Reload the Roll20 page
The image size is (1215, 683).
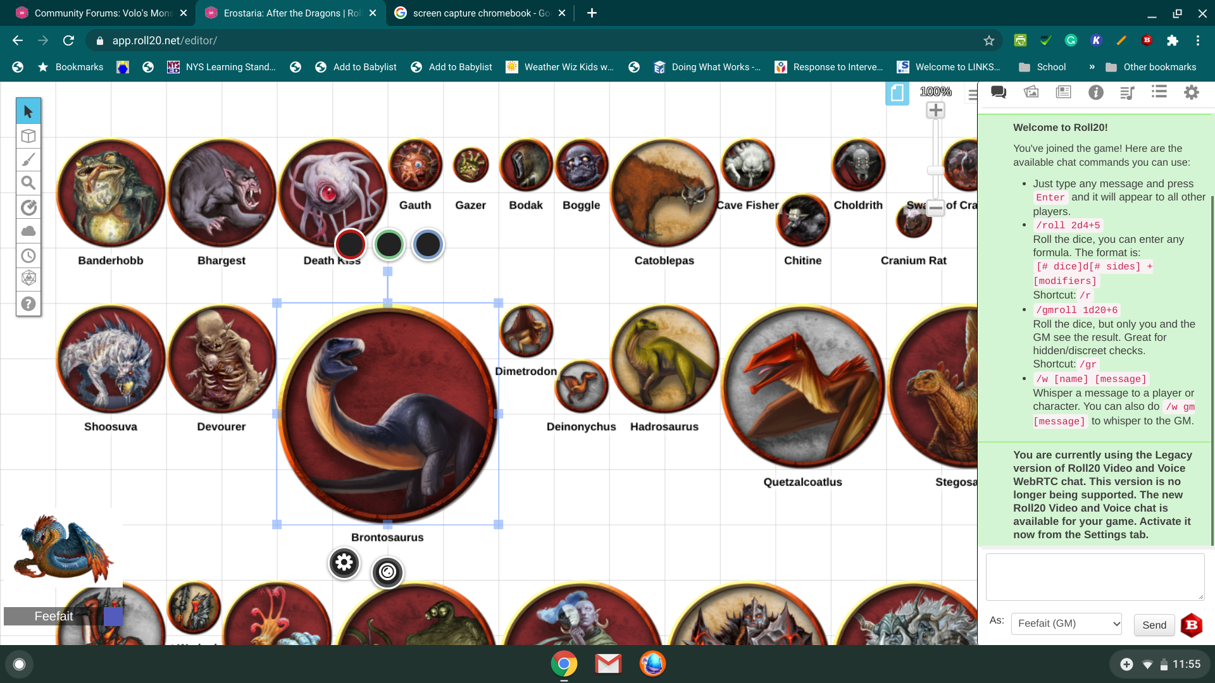(68, 40)
